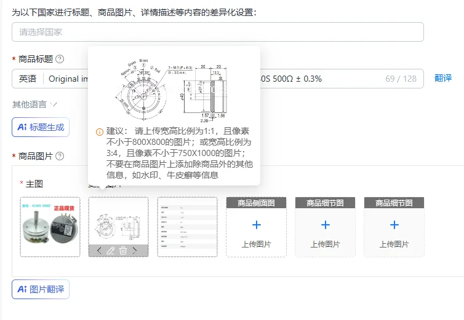This screenshot has width=464, height=320.
Task: Click the AI 图片翻译 button
Action: click(x=41, y=289)
